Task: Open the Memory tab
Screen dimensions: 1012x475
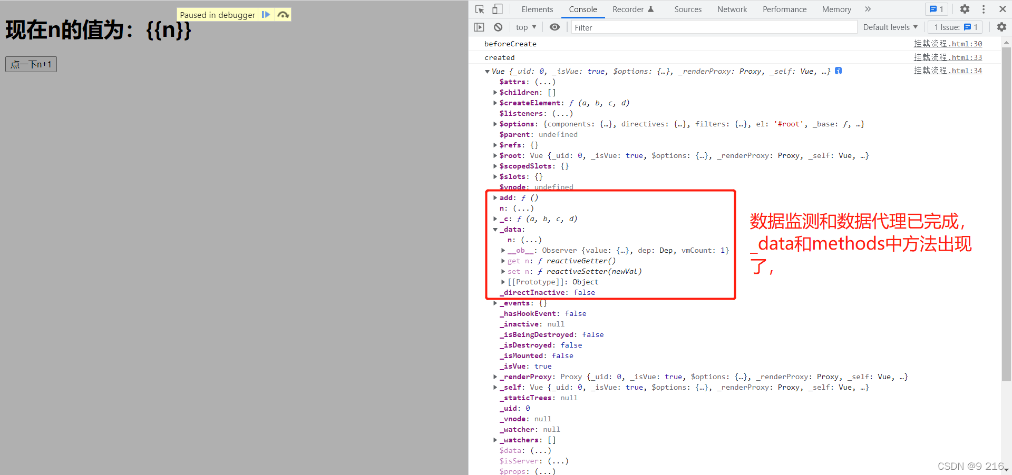Action: tap(836, 9)
